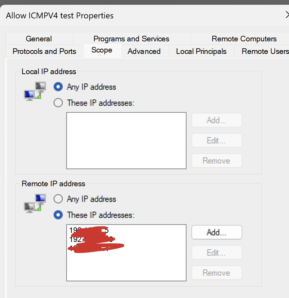This screenshot has width=289, height=298.
Task: Click the Remote IP address network computers icon
Action: click(35, 203)
